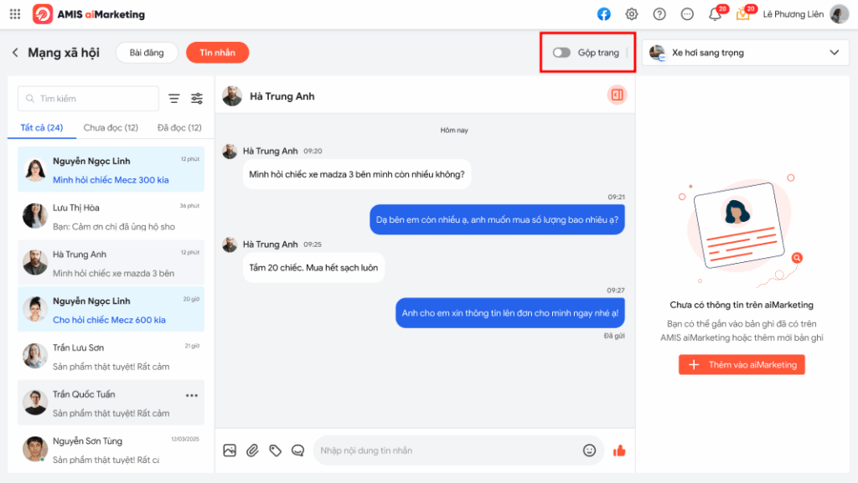Open notifications bell icon

(715, 14)
